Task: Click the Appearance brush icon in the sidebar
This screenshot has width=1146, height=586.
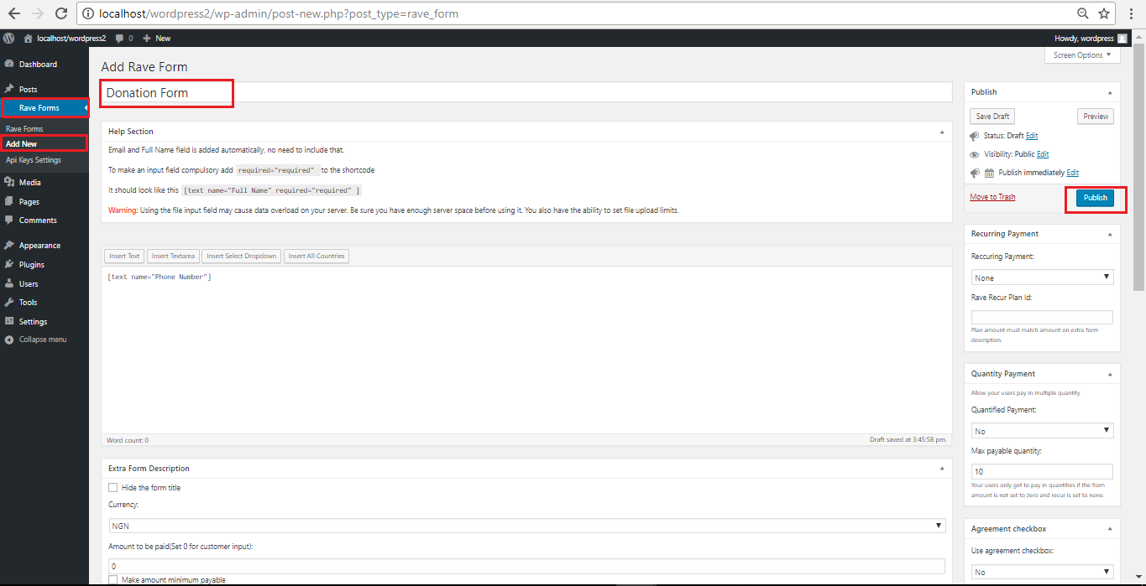Action: tap(9, 246)
